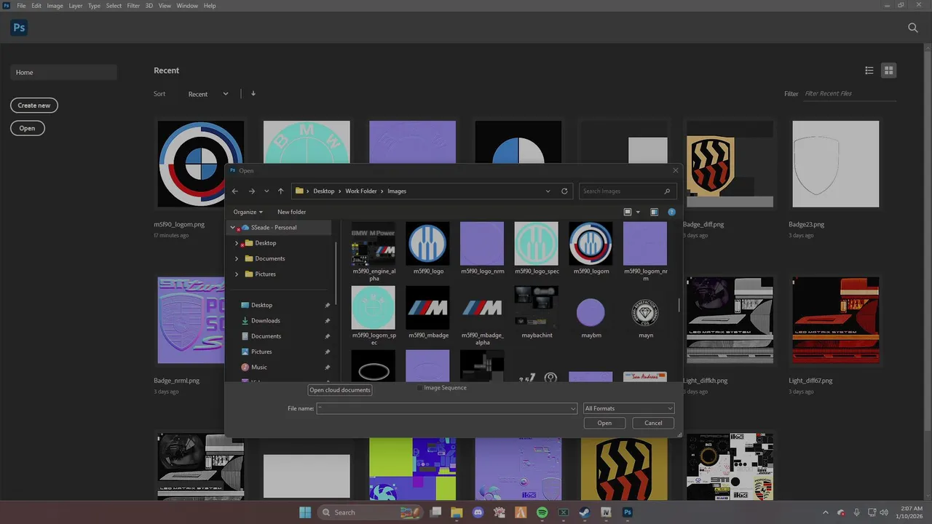Expand the Documents folder under SSeade
The image size is (932, 524).
pyautogui.click(x=237, y=258)
